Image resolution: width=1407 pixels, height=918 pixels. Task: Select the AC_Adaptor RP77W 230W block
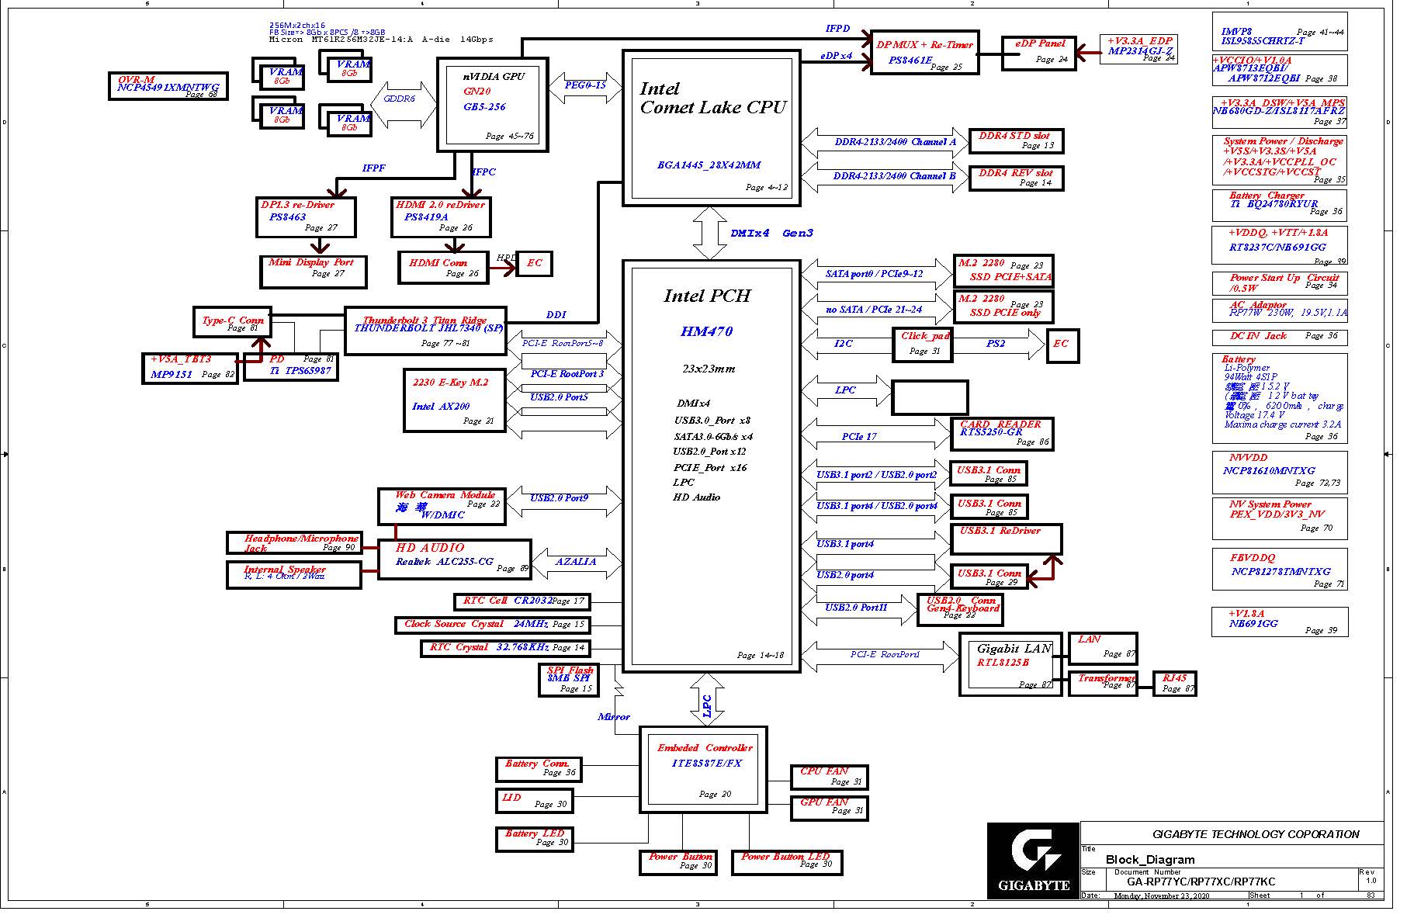[1280, 310]
